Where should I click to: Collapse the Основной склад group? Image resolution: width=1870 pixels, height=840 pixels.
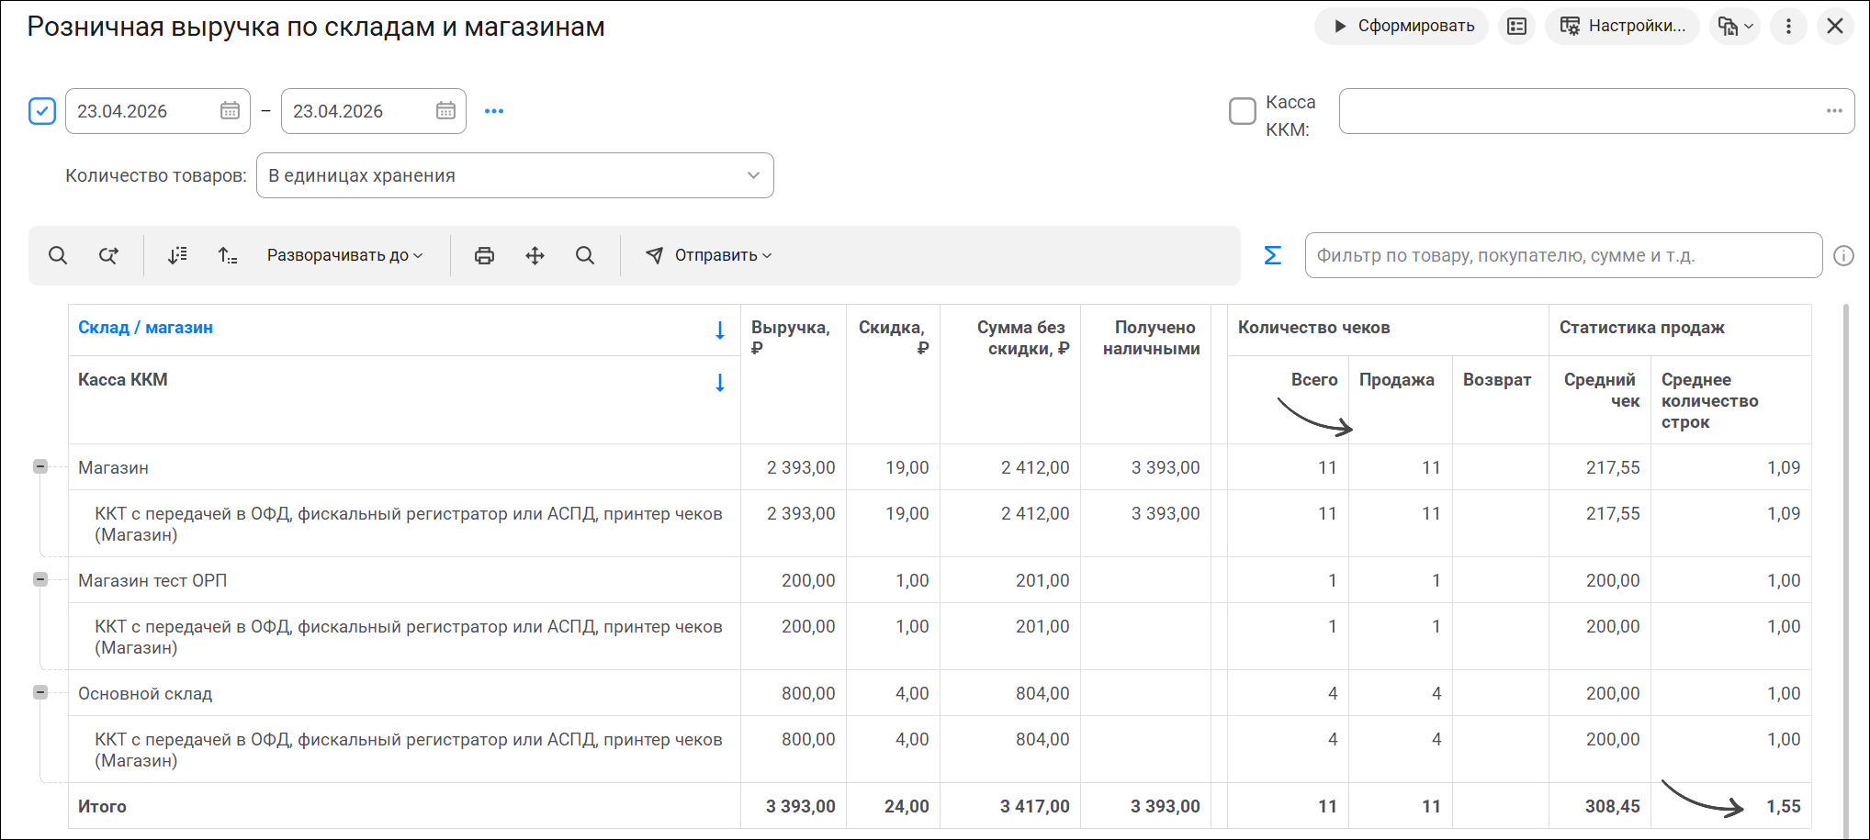40,692
